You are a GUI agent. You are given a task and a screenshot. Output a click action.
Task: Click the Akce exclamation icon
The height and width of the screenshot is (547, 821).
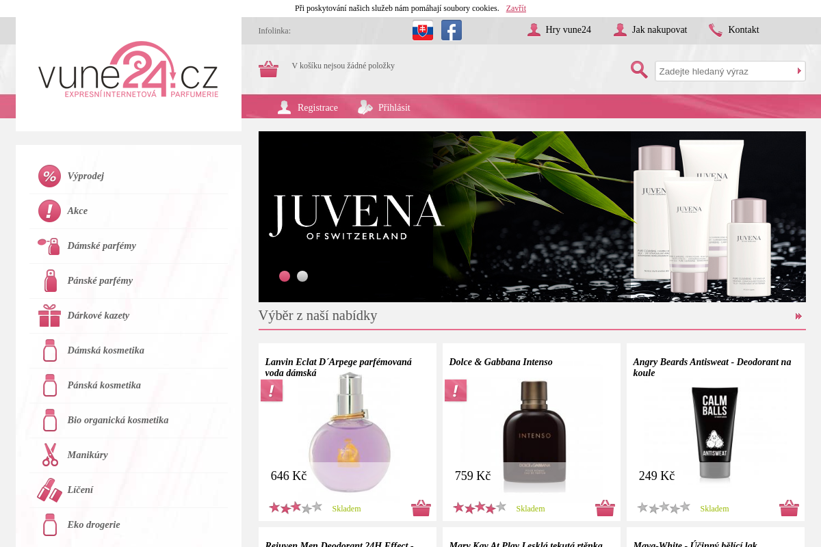click(x=49, y=211)
